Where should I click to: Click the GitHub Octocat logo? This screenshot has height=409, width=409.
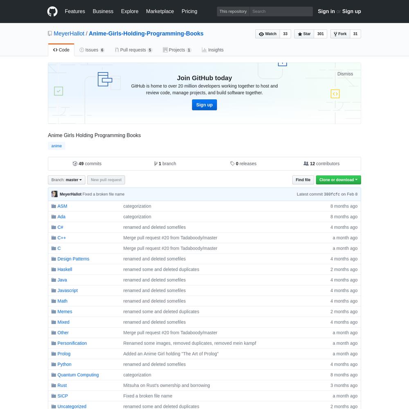point(52,11)
